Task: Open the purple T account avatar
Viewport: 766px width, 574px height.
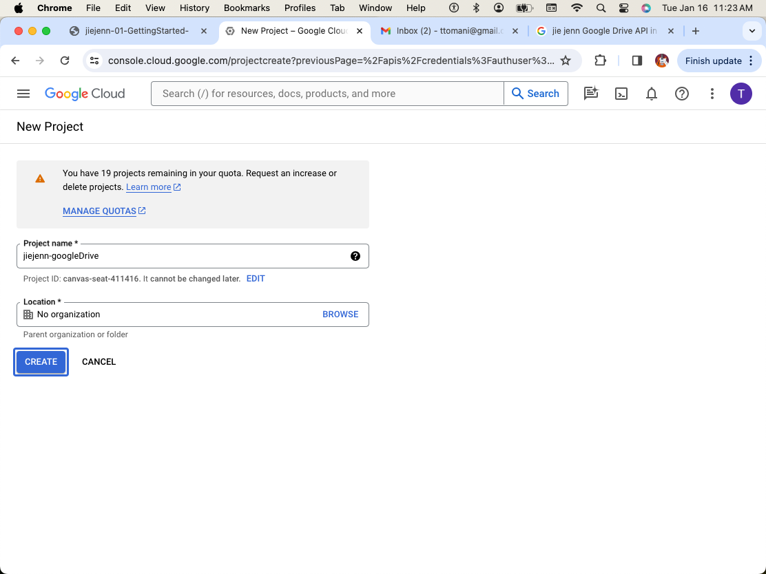Action: pos(741,94)
